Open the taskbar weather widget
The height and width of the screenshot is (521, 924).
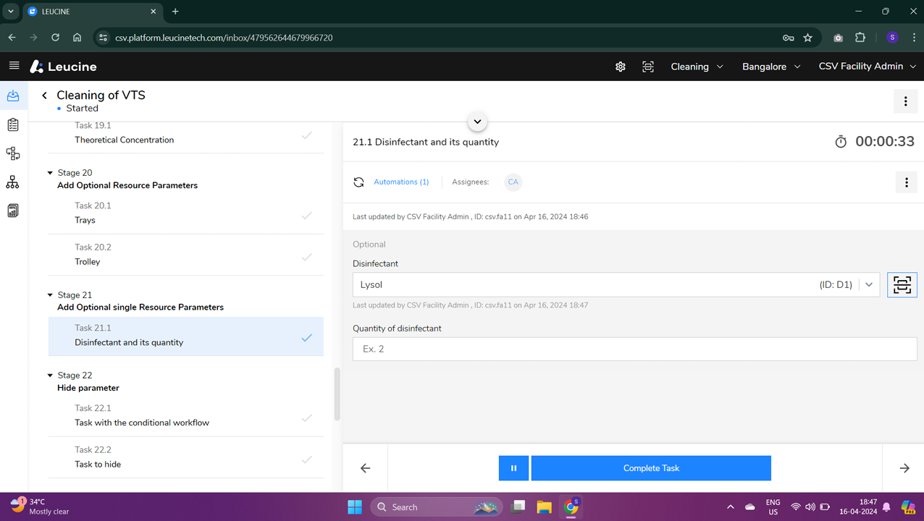click(x=41, y=507)
